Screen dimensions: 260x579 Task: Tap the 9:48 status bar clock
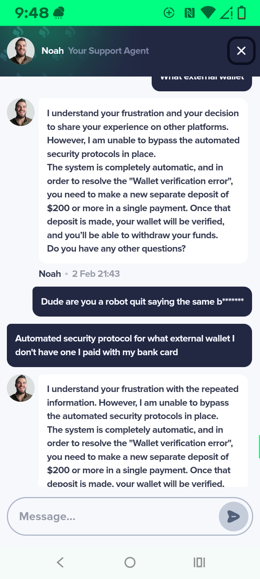32,13
